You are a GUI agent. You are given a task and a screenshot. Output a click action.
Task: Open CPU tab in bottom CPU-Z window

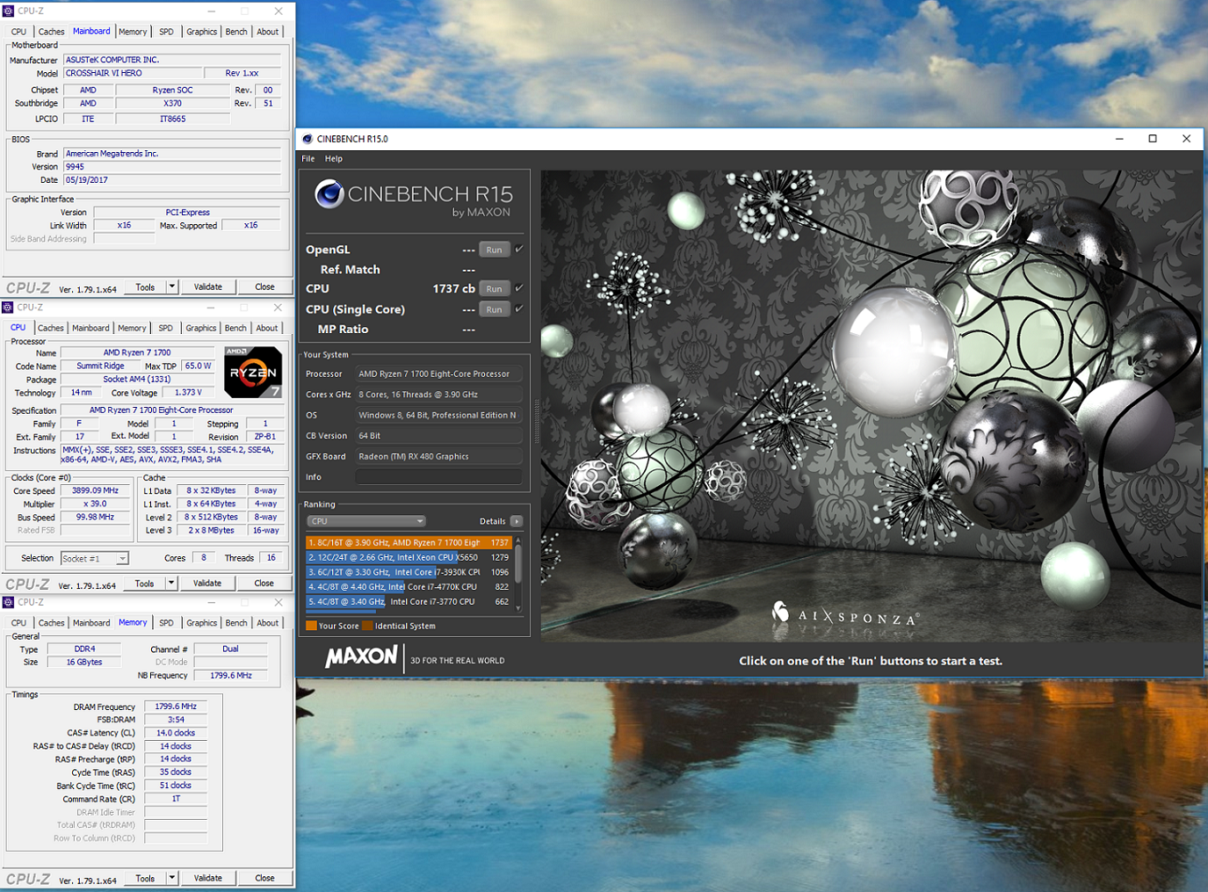point(18,623)
